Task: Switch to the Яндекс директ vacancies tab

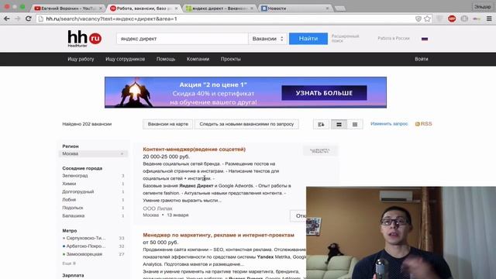Action: click(x=220, y=9)
